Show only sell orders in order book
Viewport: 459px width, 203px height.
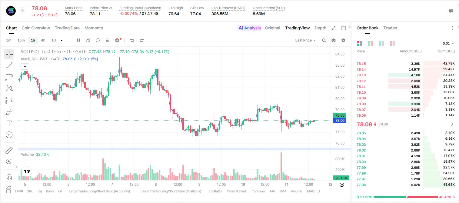392,43
